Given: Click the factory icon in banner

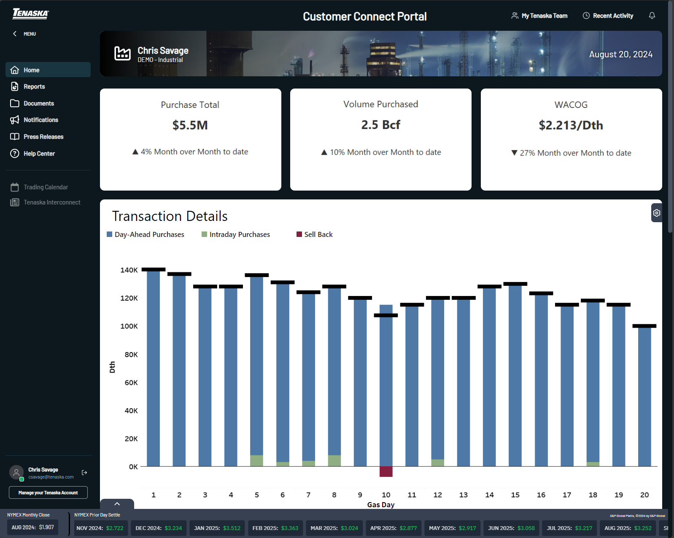Looking at the screenshot, I should (122, 54).
